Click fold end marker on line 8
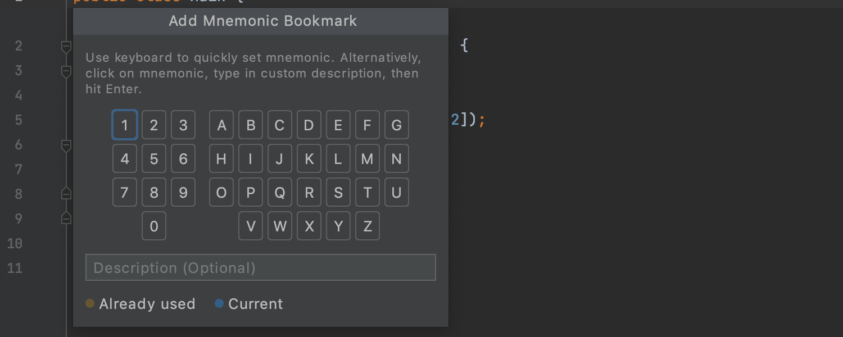This screenshot has height=337, width=843. pos(66,194)
